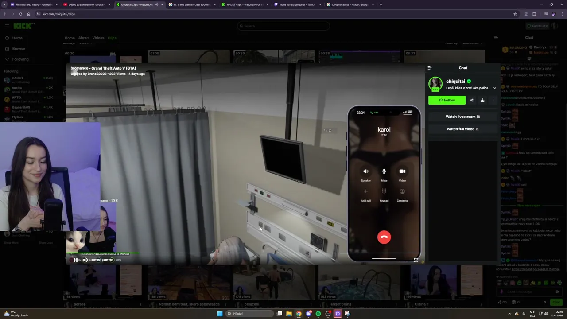Open nestta channel in Following list
This screenshot has width=567, height=319.
pyautogui.click(x=27, y=89)
